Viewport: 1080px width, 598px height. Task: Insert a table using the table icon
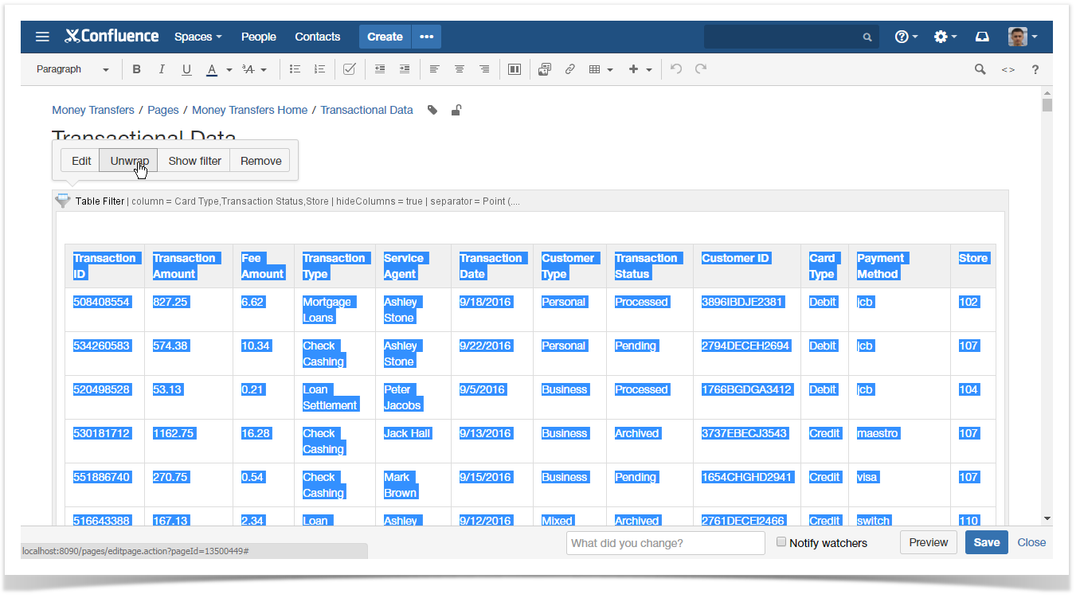click(596, 69)
